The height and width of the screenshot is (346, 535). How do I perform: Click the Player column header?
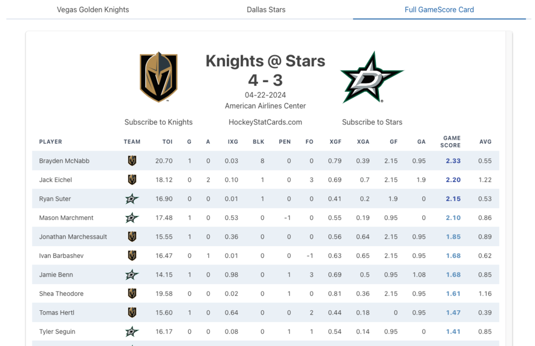[51, 141]
